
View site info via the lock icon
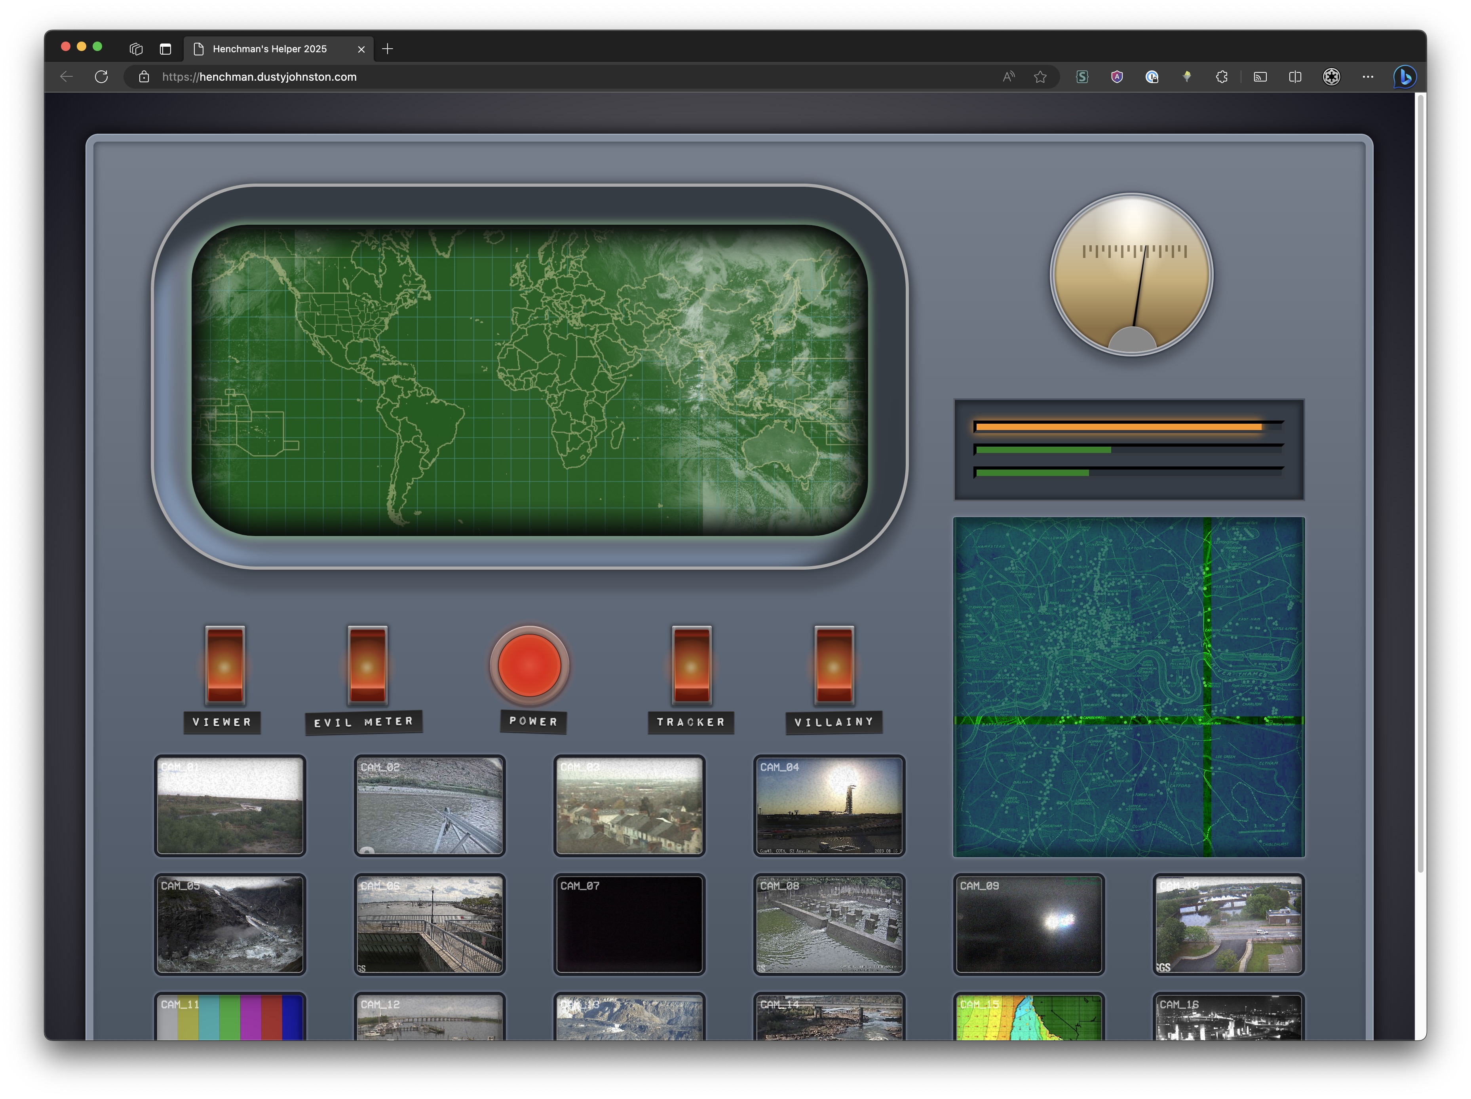point(144,77)
